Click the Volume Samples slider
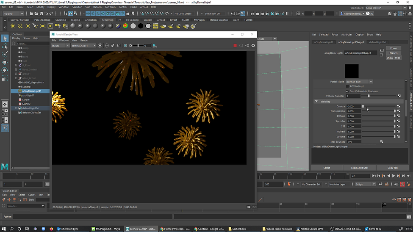Image resolution: width=413 pixels, height=232 pixels. pos(379,96)
